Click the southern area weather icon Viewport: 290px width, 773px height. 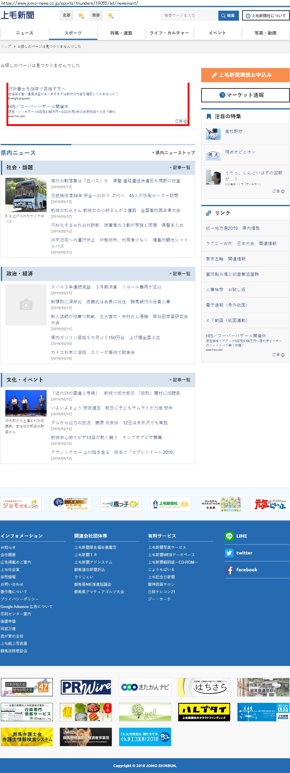[110, 16]
